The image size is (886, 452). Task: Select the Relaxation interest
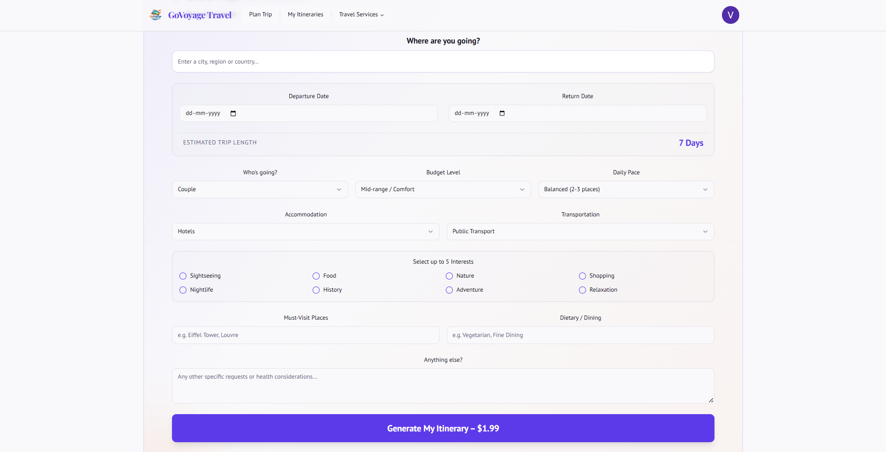point(583,290)
